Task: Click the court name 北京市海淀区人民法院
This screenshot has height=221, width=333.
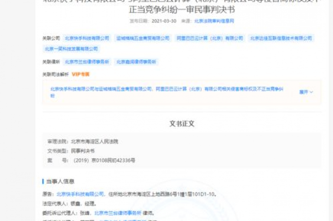Action: 95,141
